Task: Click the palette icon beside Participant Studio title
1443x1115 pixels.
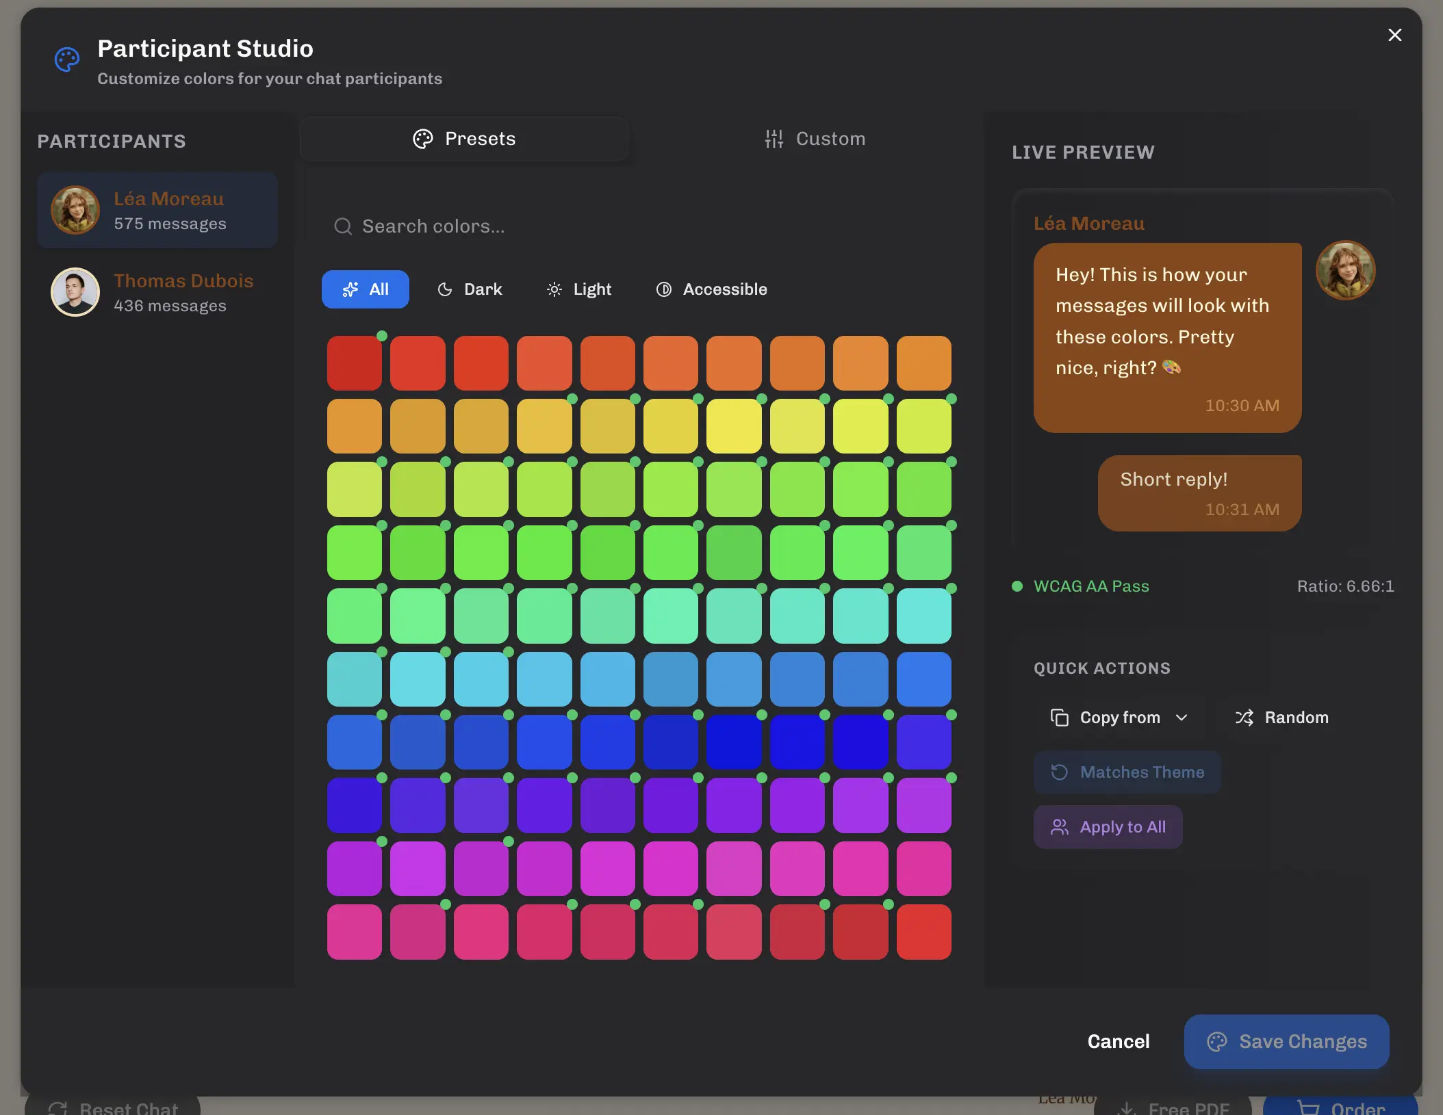Action: [67, 60]
